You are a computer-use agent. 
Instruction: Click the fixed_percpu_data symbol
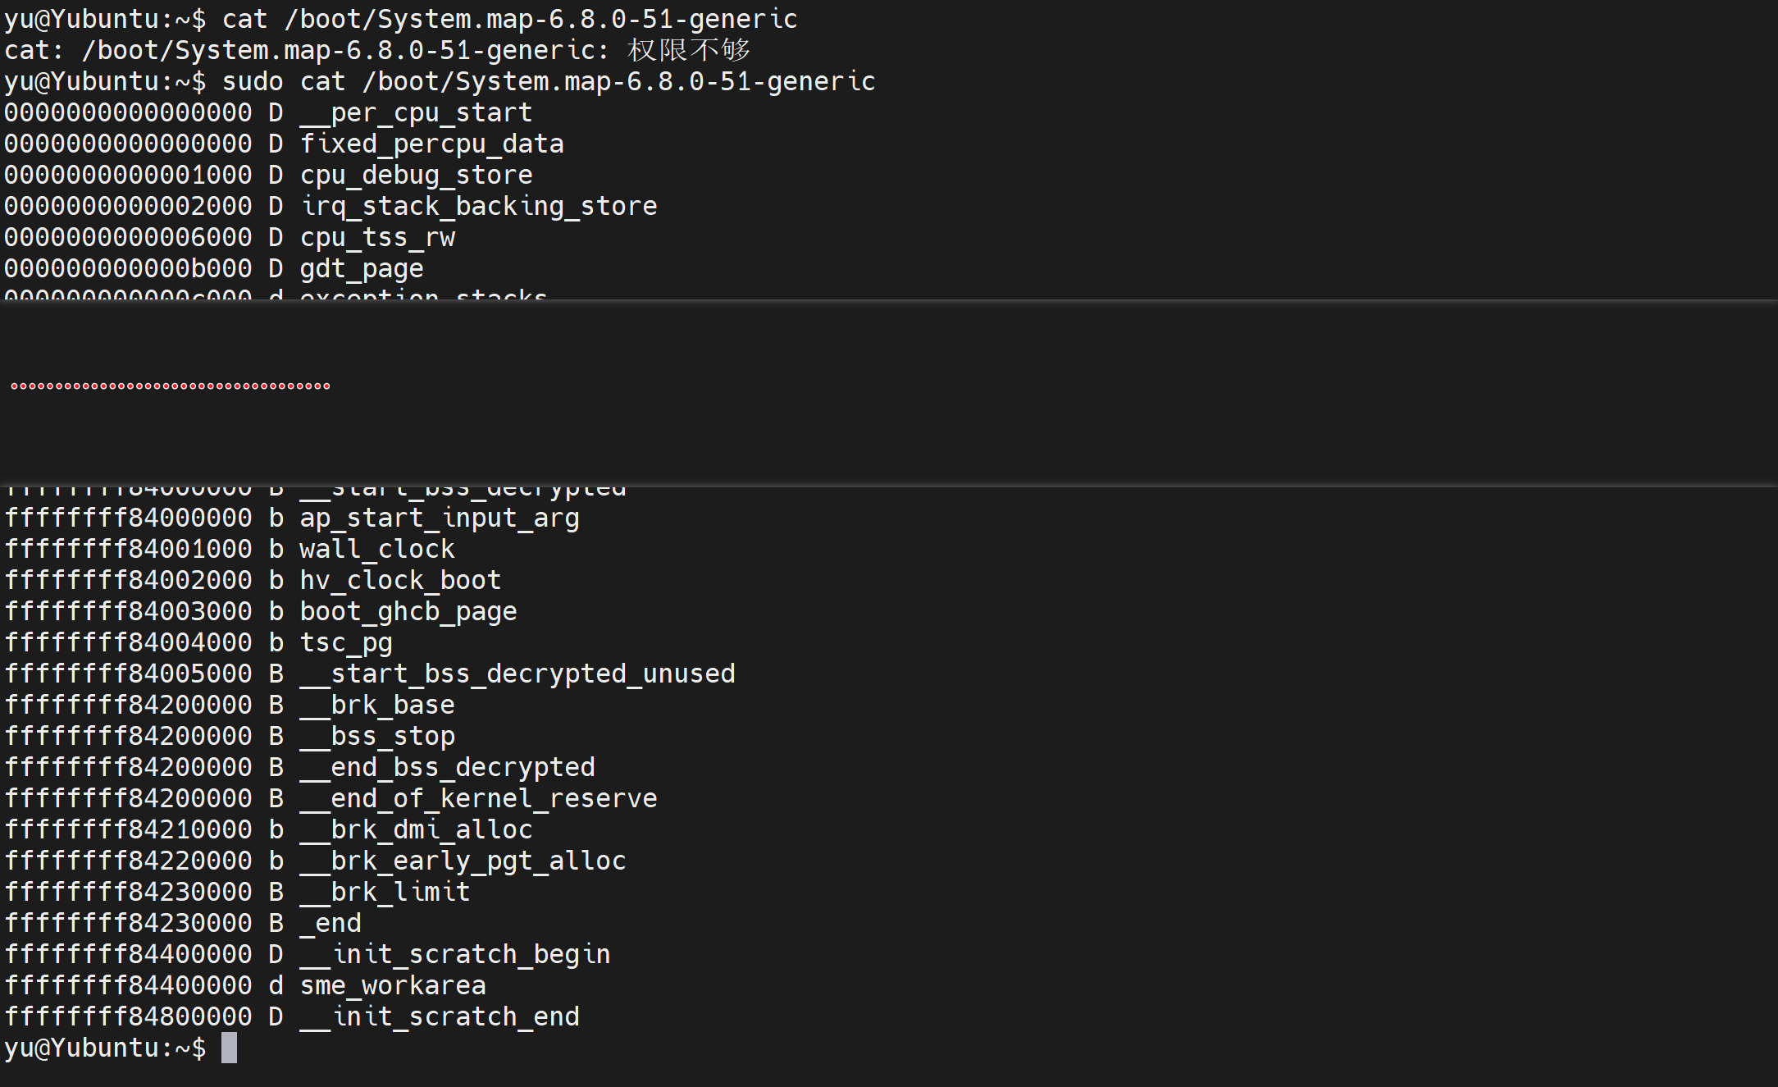tap(431, 144)
